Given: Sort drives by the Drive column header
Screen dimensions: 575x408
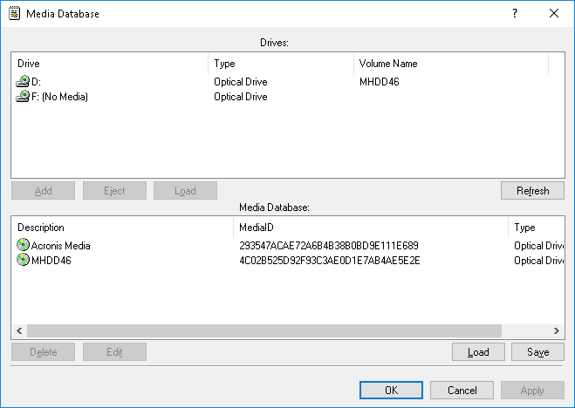Looking at the screenshot, I should 109,64.
